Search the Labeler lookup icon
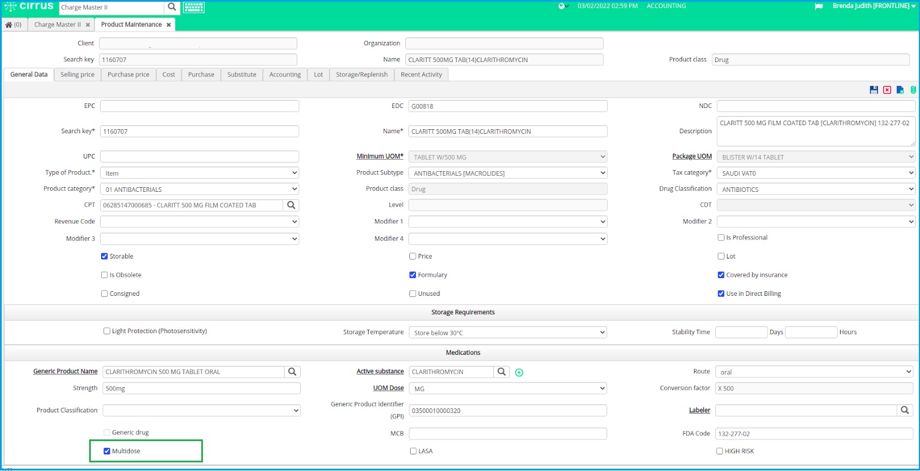Screen dimensions: 920x471 pyautogui.click(x=904, y=410)
